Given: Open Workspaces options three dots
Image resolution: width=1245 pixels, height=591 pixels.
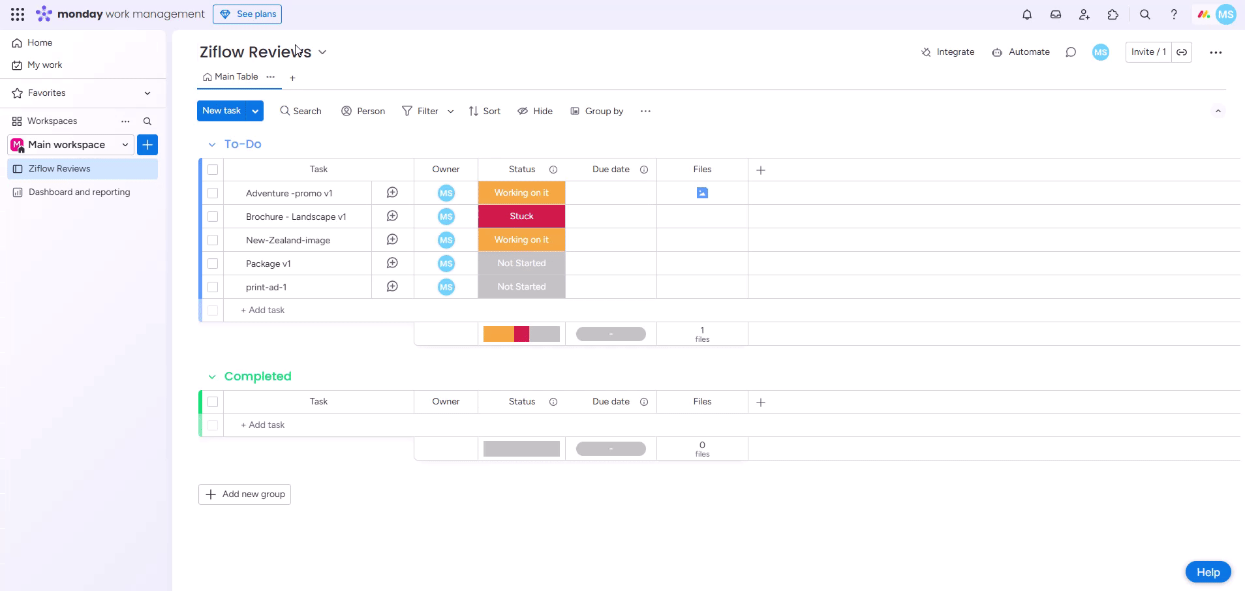Looking at the screenshot, I should 125,121.
